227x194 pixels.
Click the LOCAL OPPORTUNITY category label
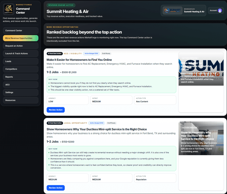click(x=76, y=123)
